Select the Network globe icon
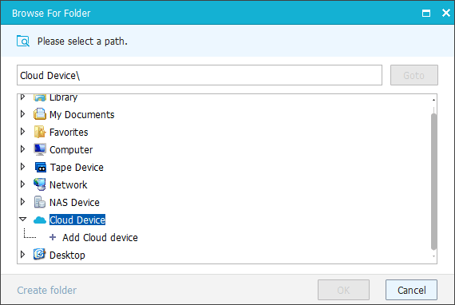 [39, 184]
